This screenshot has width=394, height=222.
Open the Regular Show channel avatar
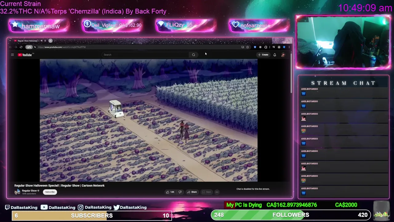coord(17,192)
